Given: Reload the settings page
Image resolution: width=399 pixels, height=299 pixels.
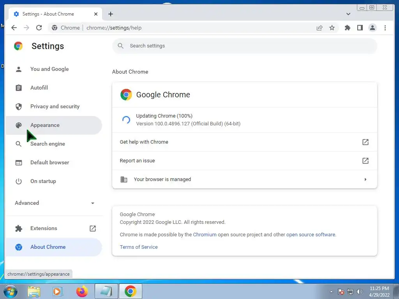Looking at the screenshot, I should click(39, 28).
